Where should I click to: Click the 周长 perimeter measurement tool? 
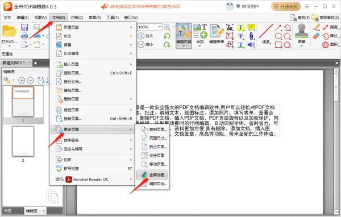[331, 36]
